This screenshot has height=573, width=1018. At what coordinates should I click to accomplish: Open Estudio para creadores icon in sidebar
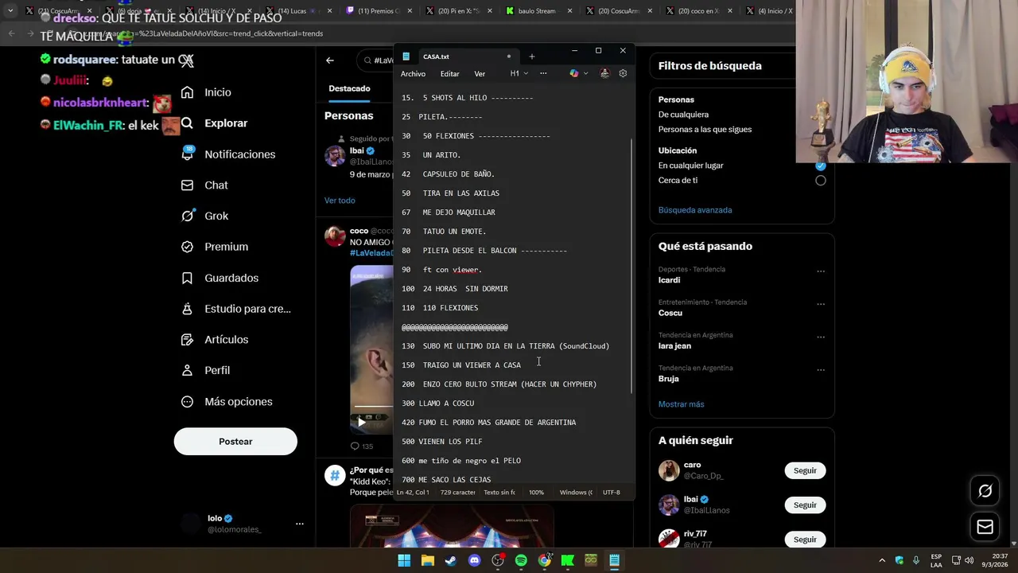pyautogui.click(x=187, y=309)
